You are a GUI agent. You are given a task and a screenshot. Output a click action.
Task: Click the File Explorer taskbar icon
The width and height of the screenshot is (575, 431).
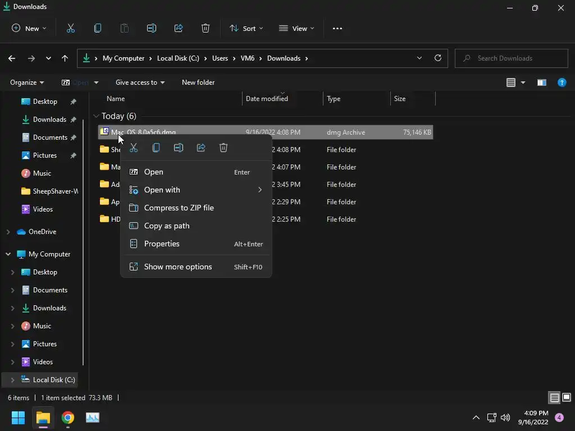click(x=43, y=418)
